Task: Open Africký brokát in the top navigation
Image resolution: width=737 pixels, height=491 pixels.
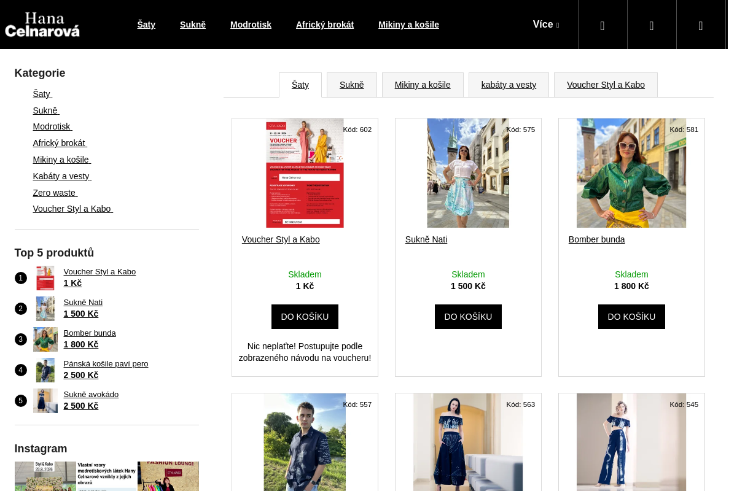Action: [325, 25]
